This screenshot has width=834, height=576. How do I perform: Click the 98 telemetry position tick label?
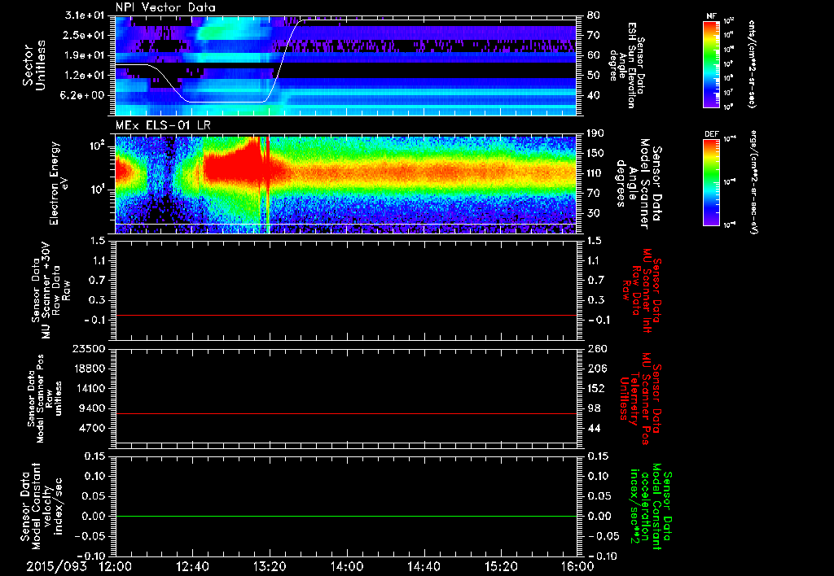[x=594, y=408]
